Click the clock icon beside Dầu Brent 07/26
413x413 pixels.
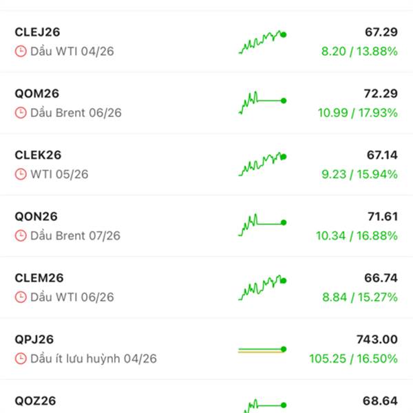point(21,236)
